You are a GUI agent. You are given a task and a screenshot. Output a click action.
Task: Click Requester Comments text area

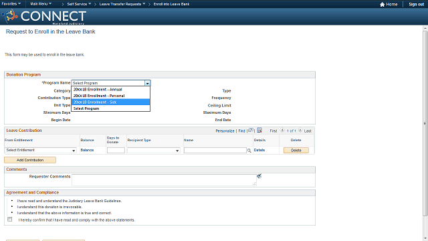[164, 180]
